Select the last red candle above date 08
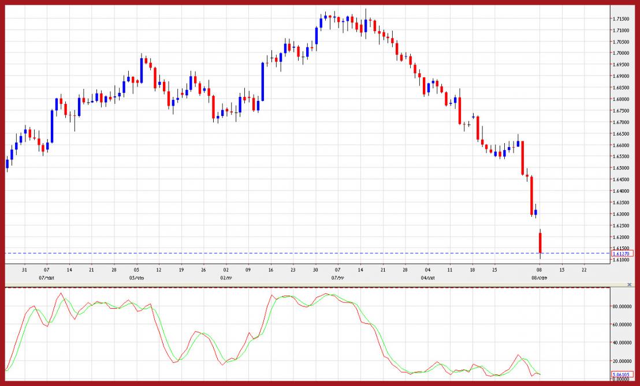This screenshot has width=640, height=386. (x=540, y=242)
